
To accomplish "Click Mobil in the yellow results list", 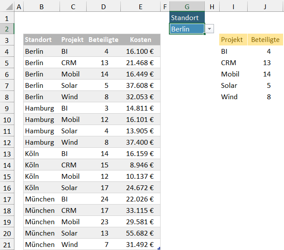I will pyautogui.click(x=233, y=74).
